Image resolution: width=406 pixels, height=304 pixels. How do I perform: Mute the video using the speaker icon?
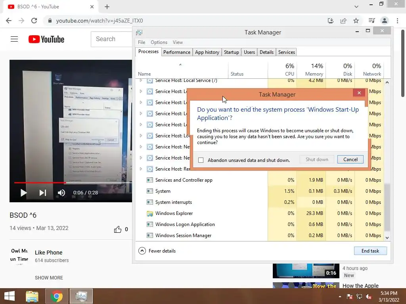click(x=61, y=193)
